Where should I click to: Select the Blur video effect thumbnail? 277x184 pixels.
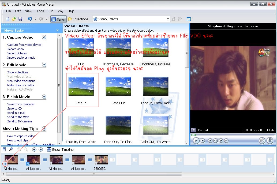tap(81, 47)
